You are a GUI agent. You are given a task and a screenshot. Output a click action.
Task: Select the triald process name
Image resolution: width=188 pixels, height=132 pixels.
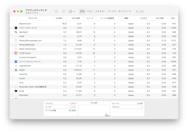point(22,36)
